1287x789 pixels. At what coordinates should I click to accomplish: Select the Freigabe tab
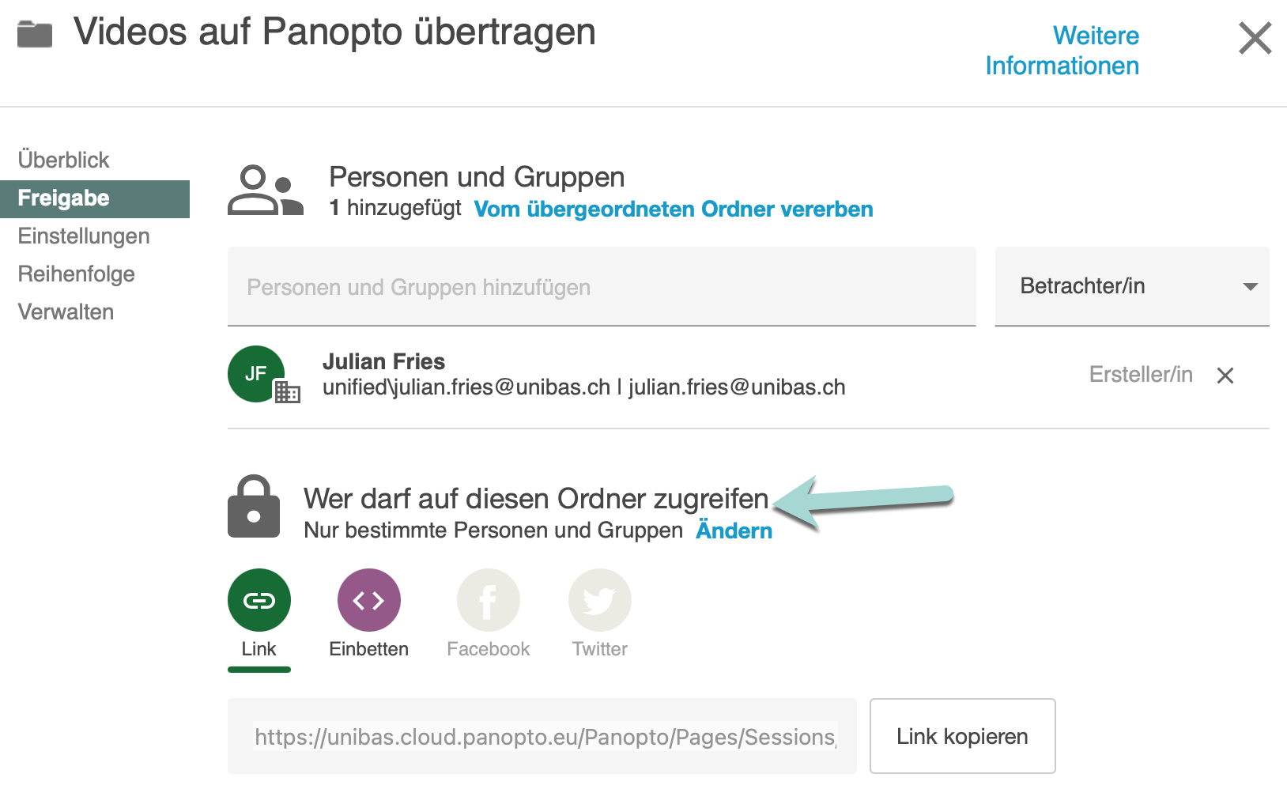pyautogui.click(x=64, y=198)
